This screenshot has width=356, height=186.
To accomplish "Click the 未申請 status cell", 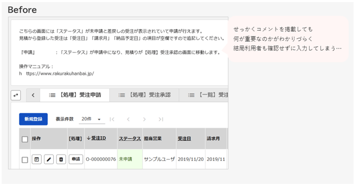I will click(130, 159).
